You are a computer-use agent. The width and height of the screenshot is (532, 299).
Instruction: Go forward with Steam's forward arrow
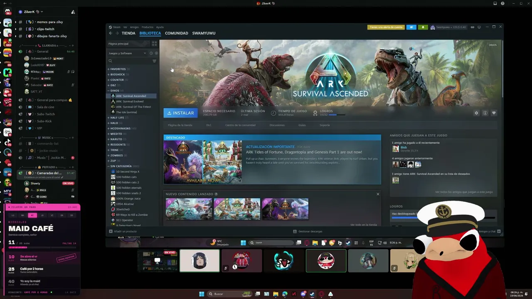117,33
